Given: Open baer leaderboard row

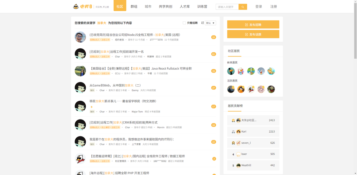Looking at the screenshot, I should click(253, 154).
